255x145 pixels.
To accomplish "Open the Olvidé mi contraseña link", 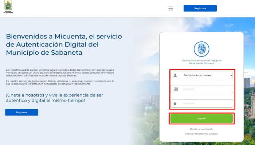I will (201, 129).
